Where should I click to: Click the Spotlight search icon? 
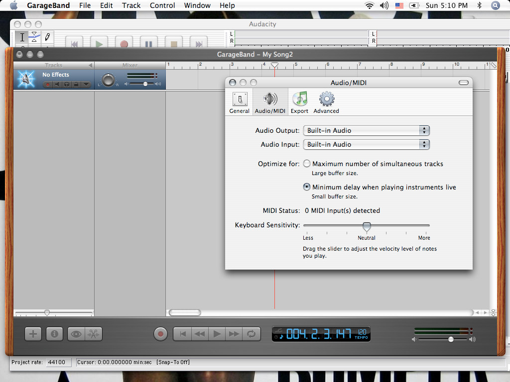click(495, 5)
